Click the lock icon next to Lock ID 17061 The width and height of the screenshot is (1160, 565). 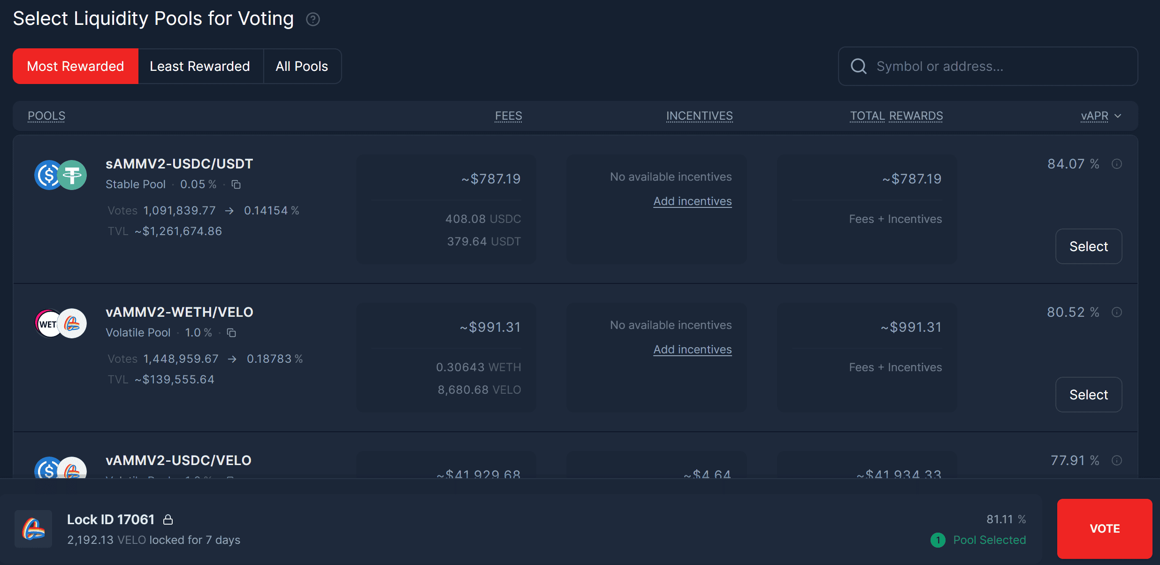(168, 519)
